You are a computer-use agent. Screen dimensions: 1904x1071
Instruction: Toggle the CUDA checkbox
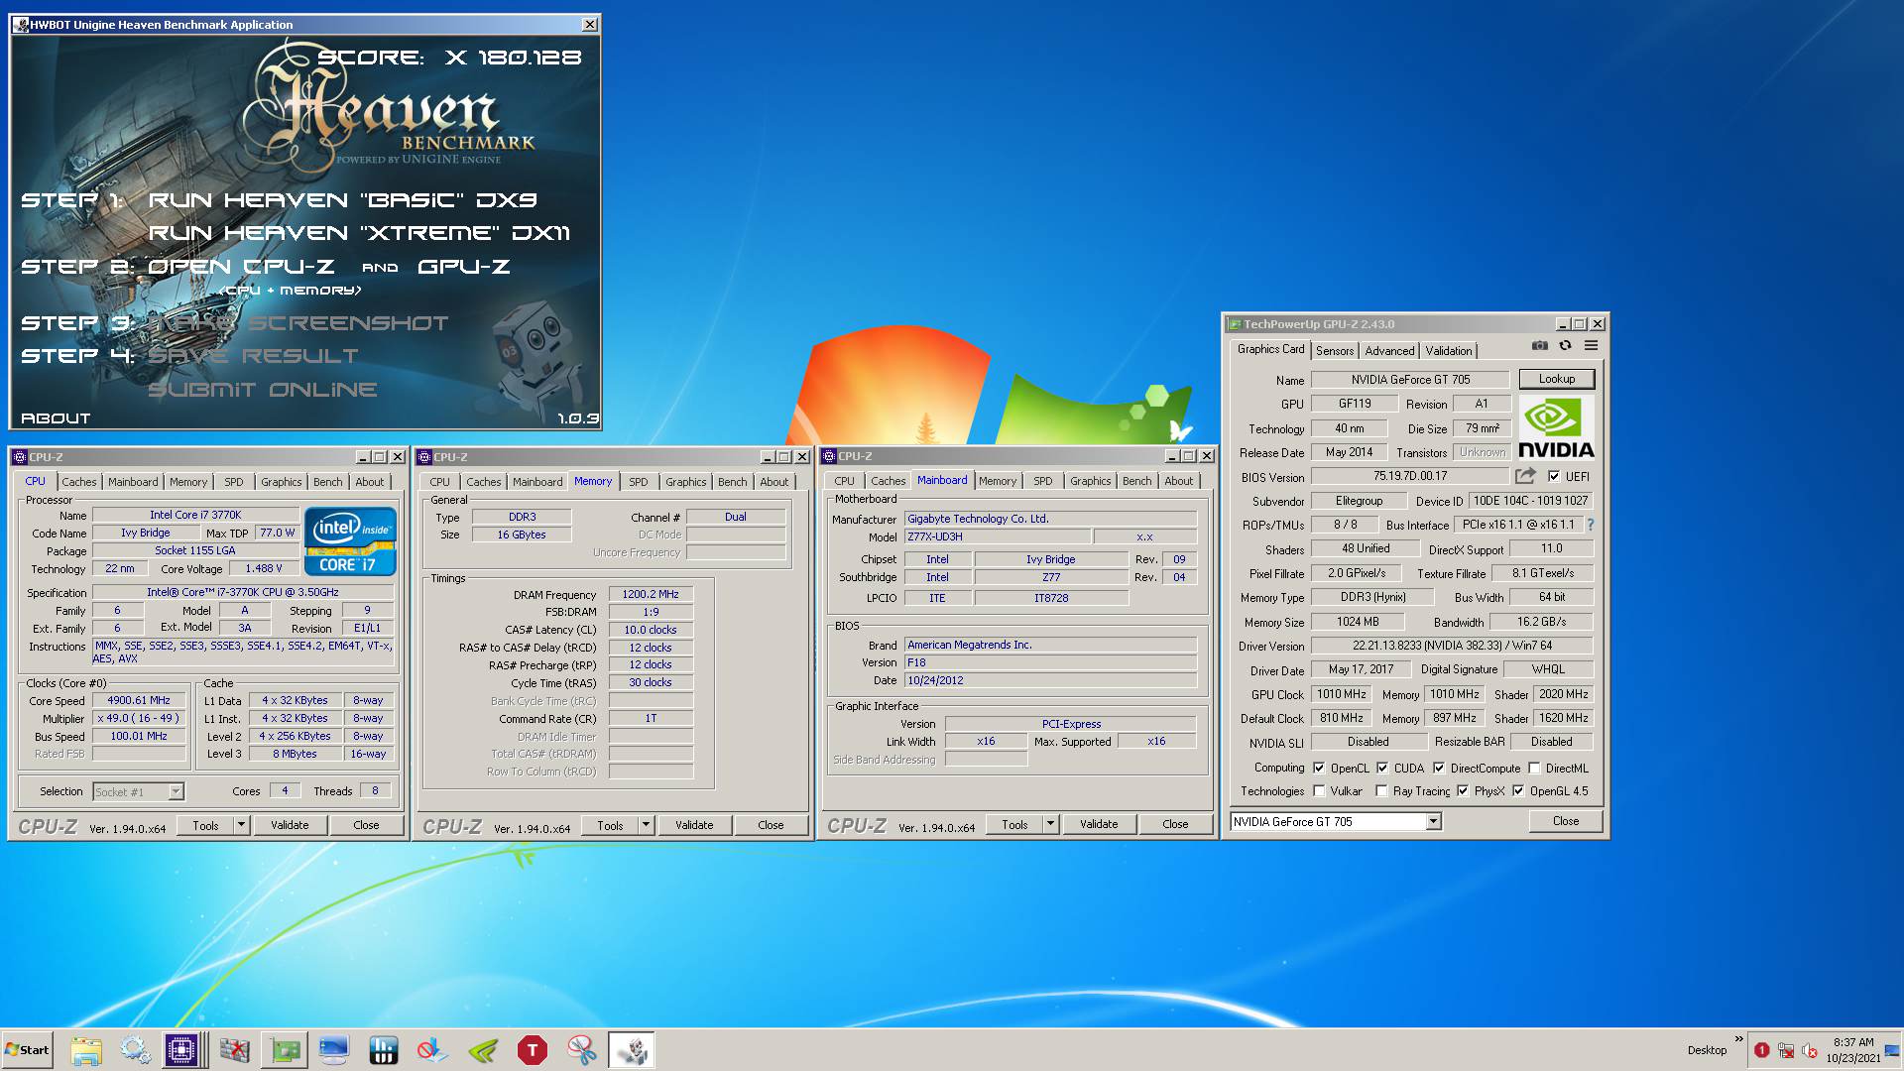point(1382,768)
